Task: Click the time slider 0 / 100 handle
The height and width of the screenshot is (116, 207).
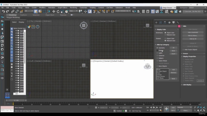Action: coord(16,100)
